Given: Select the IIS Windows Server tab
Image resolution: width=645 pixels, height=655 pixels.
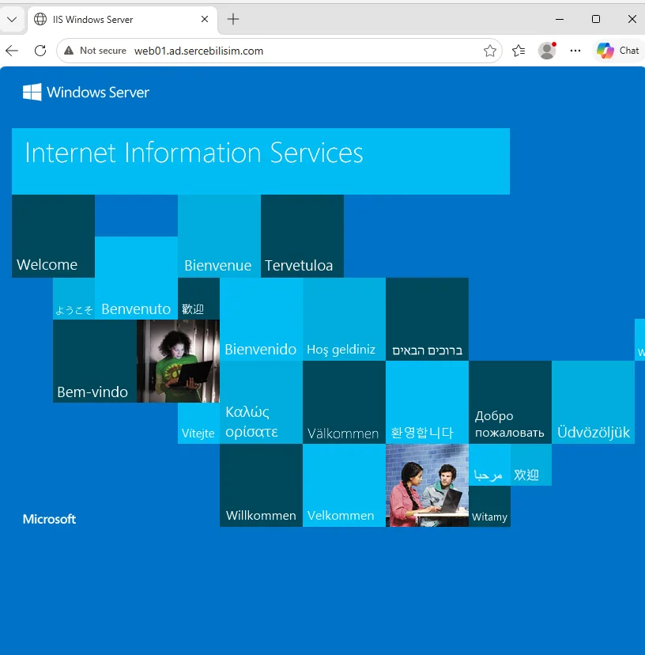Looking at the screenshot, I should [x=122, y=20].
